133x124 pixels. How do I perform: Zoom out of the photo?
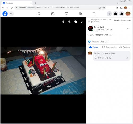pos(70,22)
